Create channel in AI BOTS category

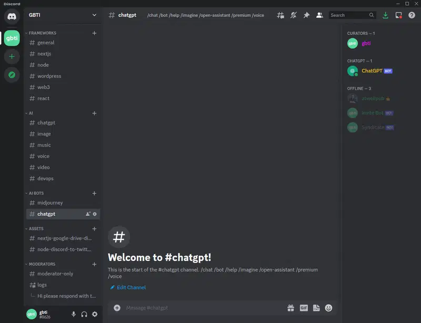click(94, 193)
